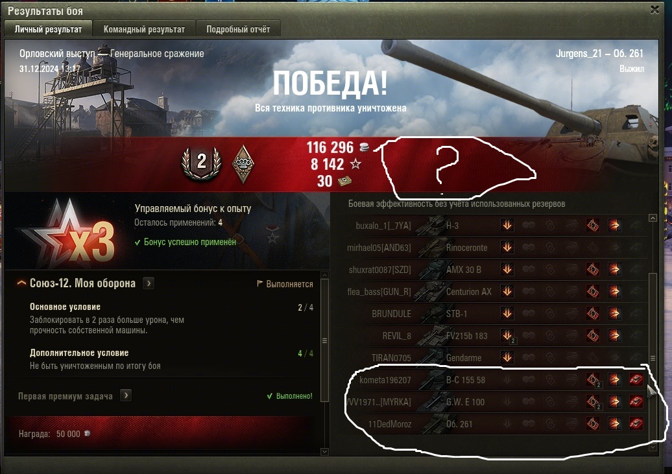The image size is (672, 474).
Task: Click the missions panel scrollbar handle
Action: pos(324,340)
